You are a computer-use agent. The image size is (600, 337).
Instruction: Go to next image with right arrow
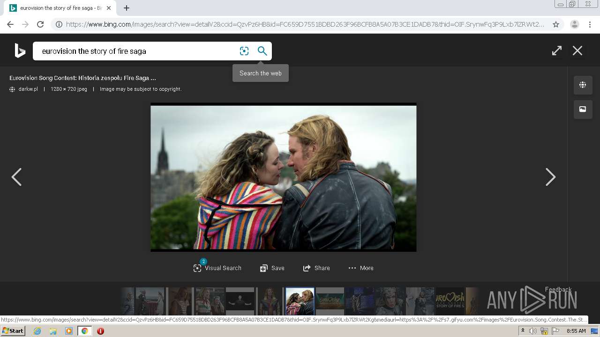coord(551,177)
